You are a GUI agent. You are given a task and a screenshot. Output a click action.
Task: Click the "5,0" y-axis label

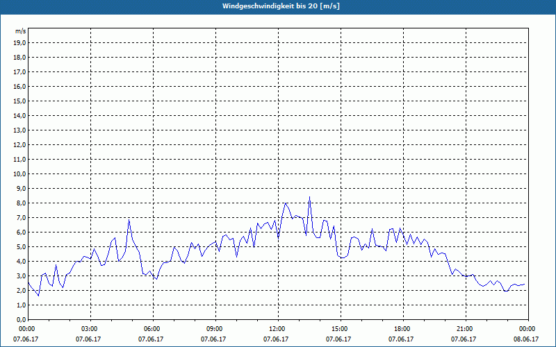pyautogui.click(x=21, y=247)
